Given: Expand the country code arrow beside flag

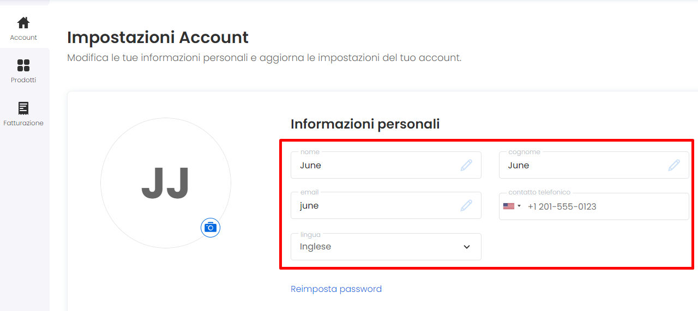Looking at the screenshot, I should [x=519, y=206].
